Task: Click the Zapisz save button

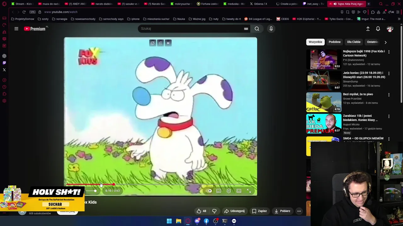Action: point(259,211)
